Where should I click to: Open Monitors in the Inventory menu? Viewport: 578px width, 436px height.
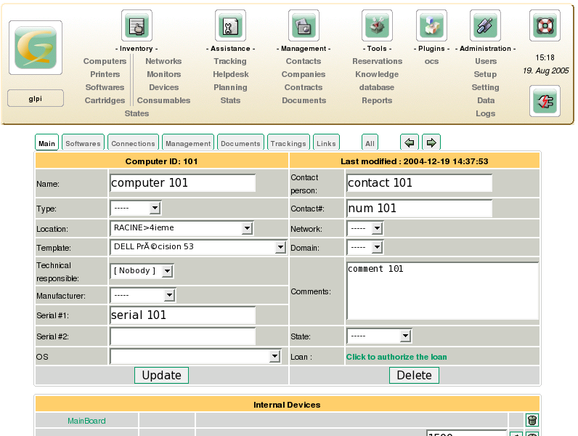163,74
